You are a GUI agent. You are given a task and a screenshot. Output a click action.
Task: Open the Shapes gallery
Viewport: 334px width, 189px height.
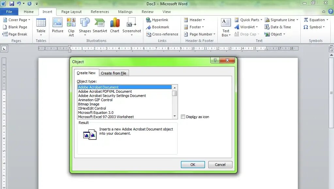click(85, 27)
